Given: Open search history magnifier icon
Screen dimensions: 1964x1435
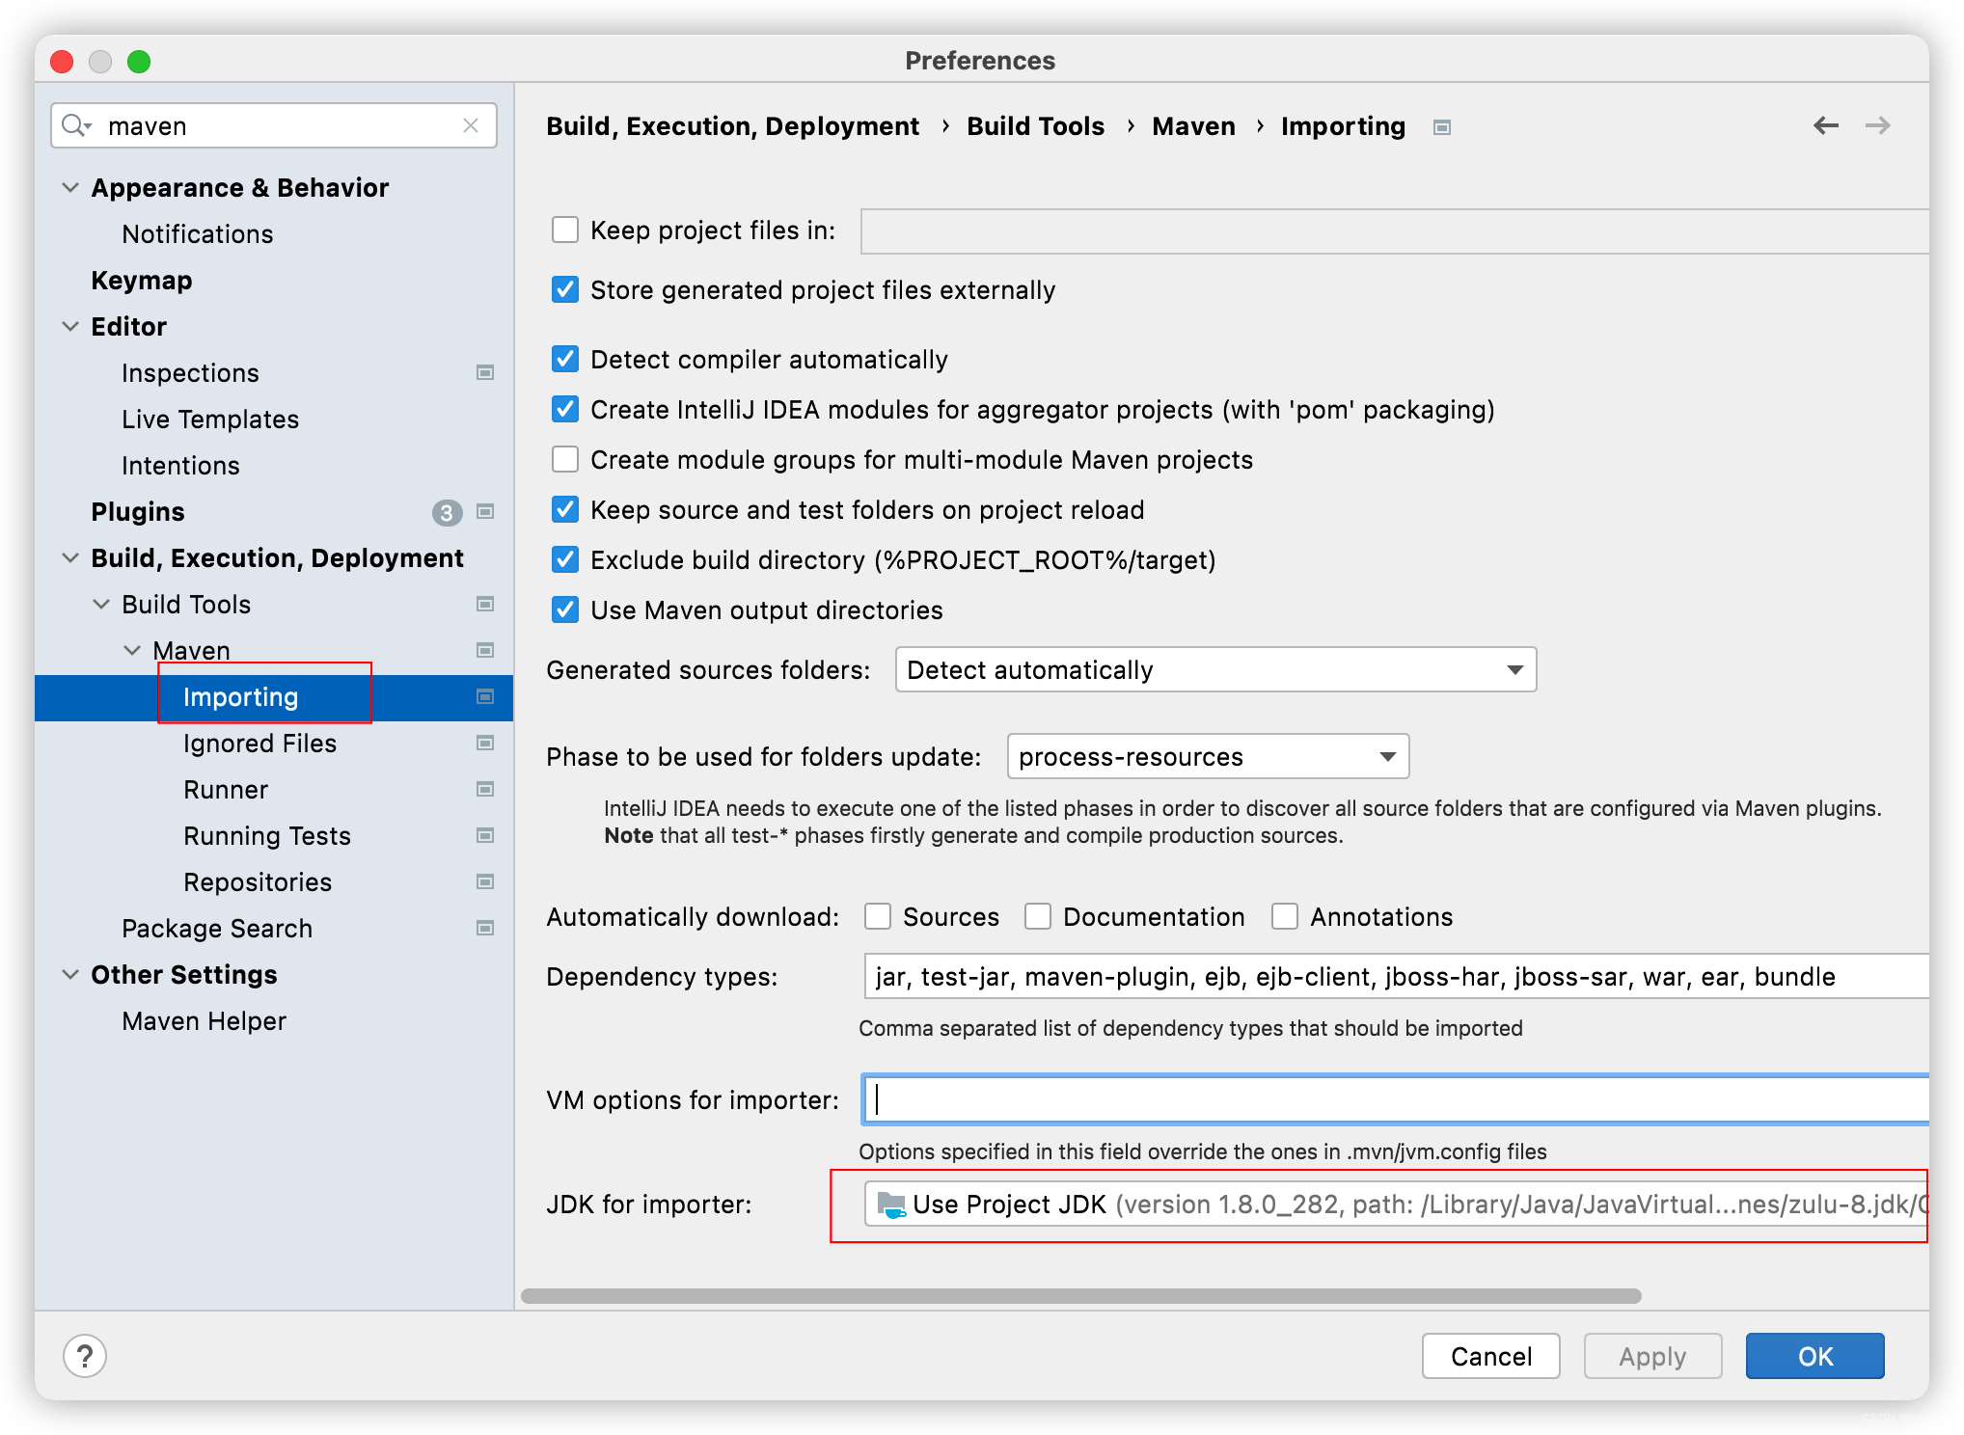Looking at the screenshot, I should (x=76, y=125).
